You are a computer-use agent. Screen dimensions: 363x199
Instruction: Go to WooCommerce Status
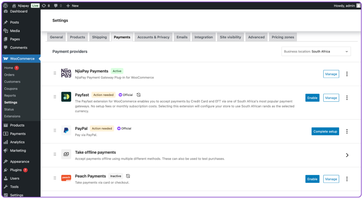(x=9, y=109)
